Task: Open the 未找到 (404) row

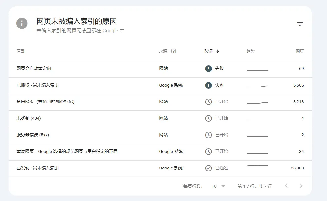Action: point(160,119)
